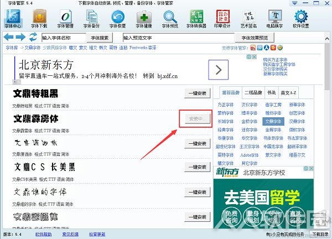Go back with the left arrow icon
This screenshot has width=332, height=239.
click(9, 37)
